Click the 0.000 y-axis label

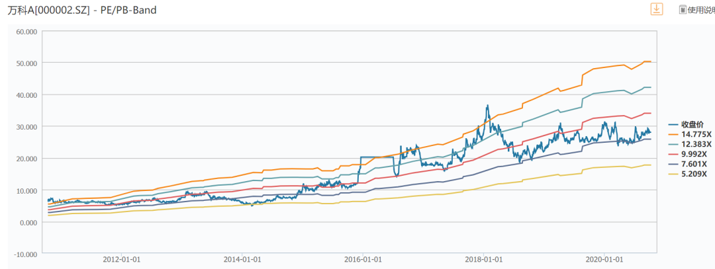point(28,222)
